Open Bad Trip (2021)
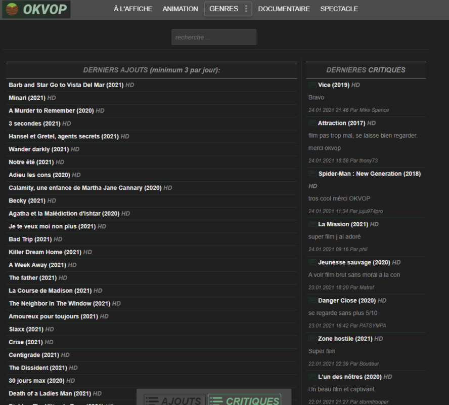This screenshot has height=405, width=449. click(x=30, y=239)
